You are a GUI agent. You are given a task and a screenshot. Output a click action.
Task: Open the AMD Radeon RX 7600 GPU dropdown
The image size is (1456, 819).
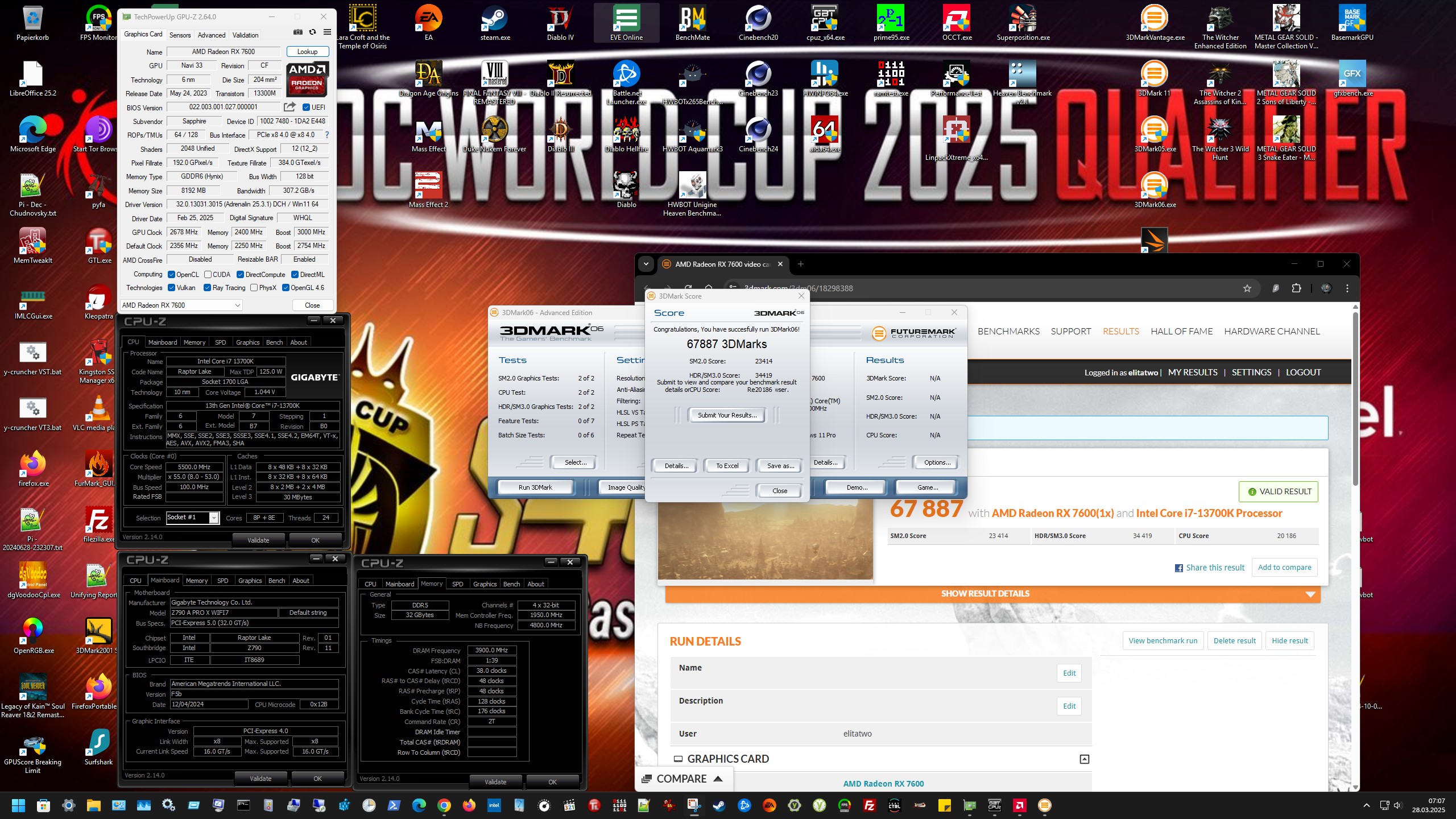pos(181,305)
